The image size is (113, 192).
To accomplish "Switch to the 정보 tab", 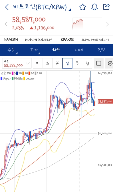I will tap(101, 50).
